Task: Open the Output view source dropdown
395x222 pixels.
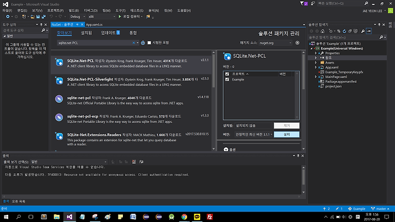Action: pos(69,162)
